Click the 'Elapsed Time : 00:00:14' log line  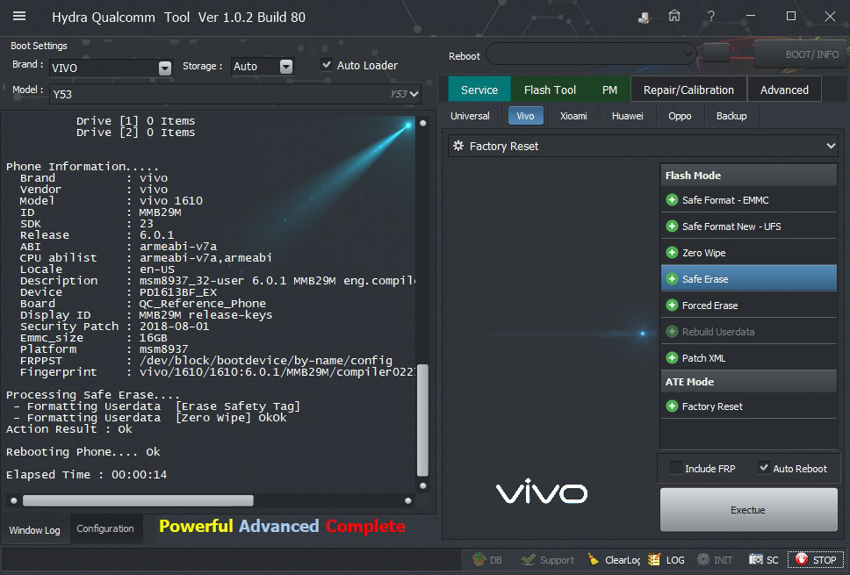point(87,474)
